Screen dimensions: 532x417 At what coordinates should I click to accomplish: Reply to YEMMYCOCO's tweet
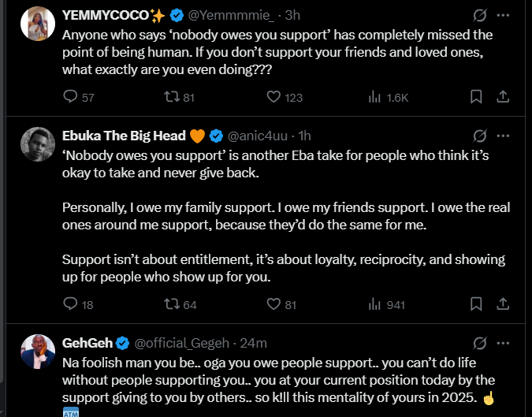click(x=69, y=97)
